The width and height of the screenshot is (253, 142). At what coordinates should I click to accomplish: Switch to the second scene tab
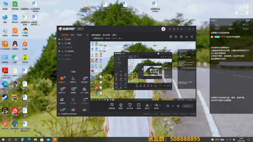coord(72,35)
